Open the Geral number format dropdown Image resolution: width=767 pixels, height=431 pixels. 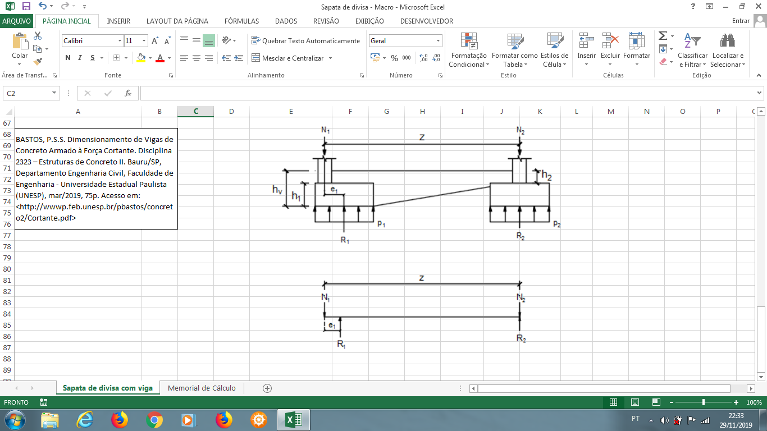(438, 41)
